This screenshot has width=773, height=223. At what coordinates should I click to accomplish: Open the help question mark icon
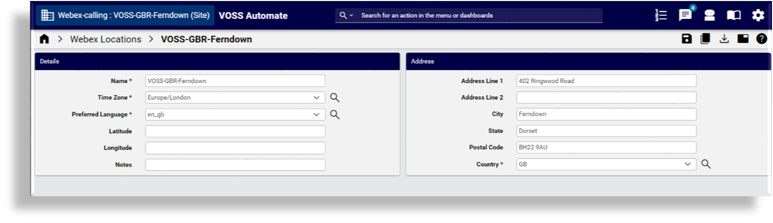point(761,39)
